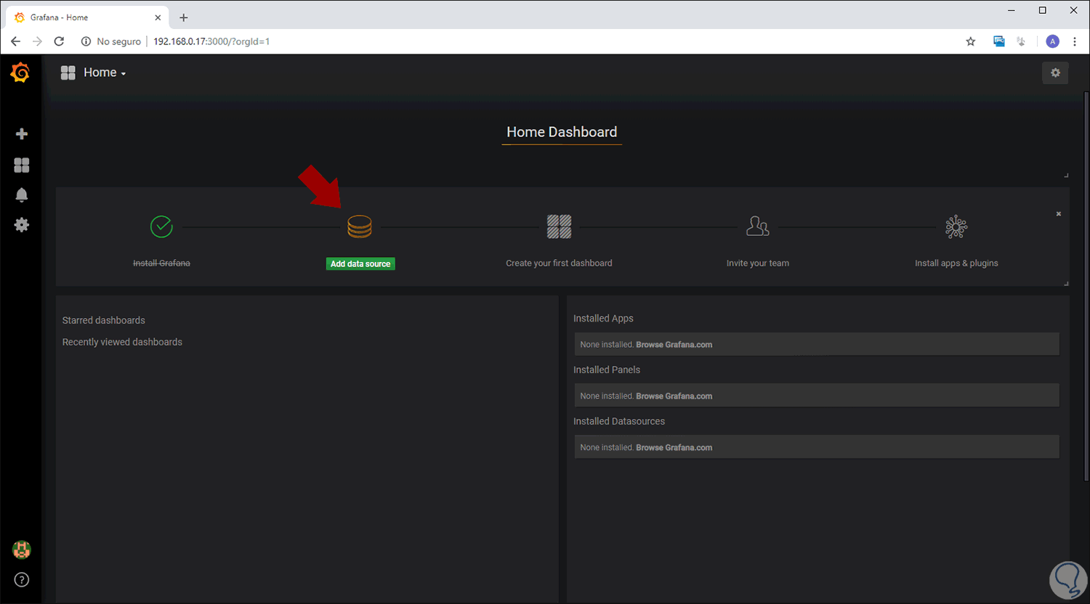Click the Home Dashboard title
Screen dimensions: 1090x604
pos(562,132)
